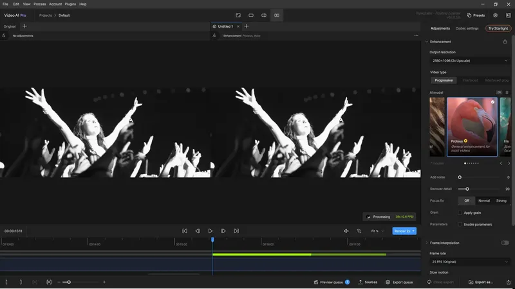Open application settings gear

[495, 15]
